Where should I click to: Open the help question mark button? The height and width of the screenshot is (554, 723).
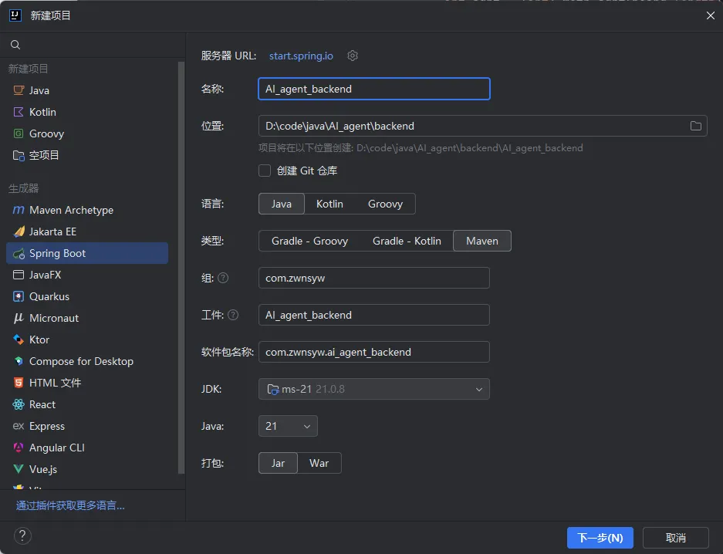(x=22, y=536)
